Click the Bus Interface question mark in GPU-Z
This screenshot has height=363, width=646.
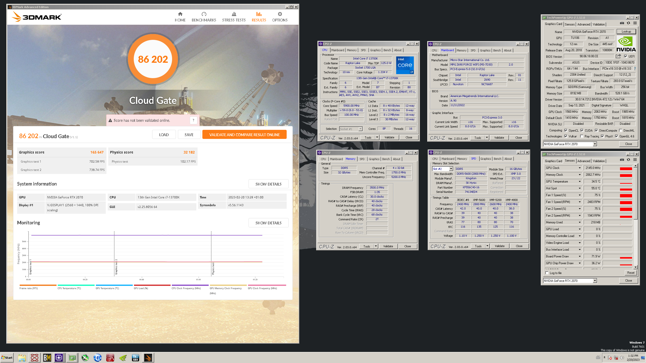point(635,69)
